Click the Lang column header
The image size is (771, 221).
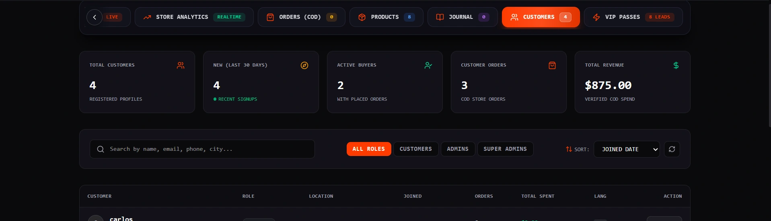pyautogui.click(x=600, y=196)
